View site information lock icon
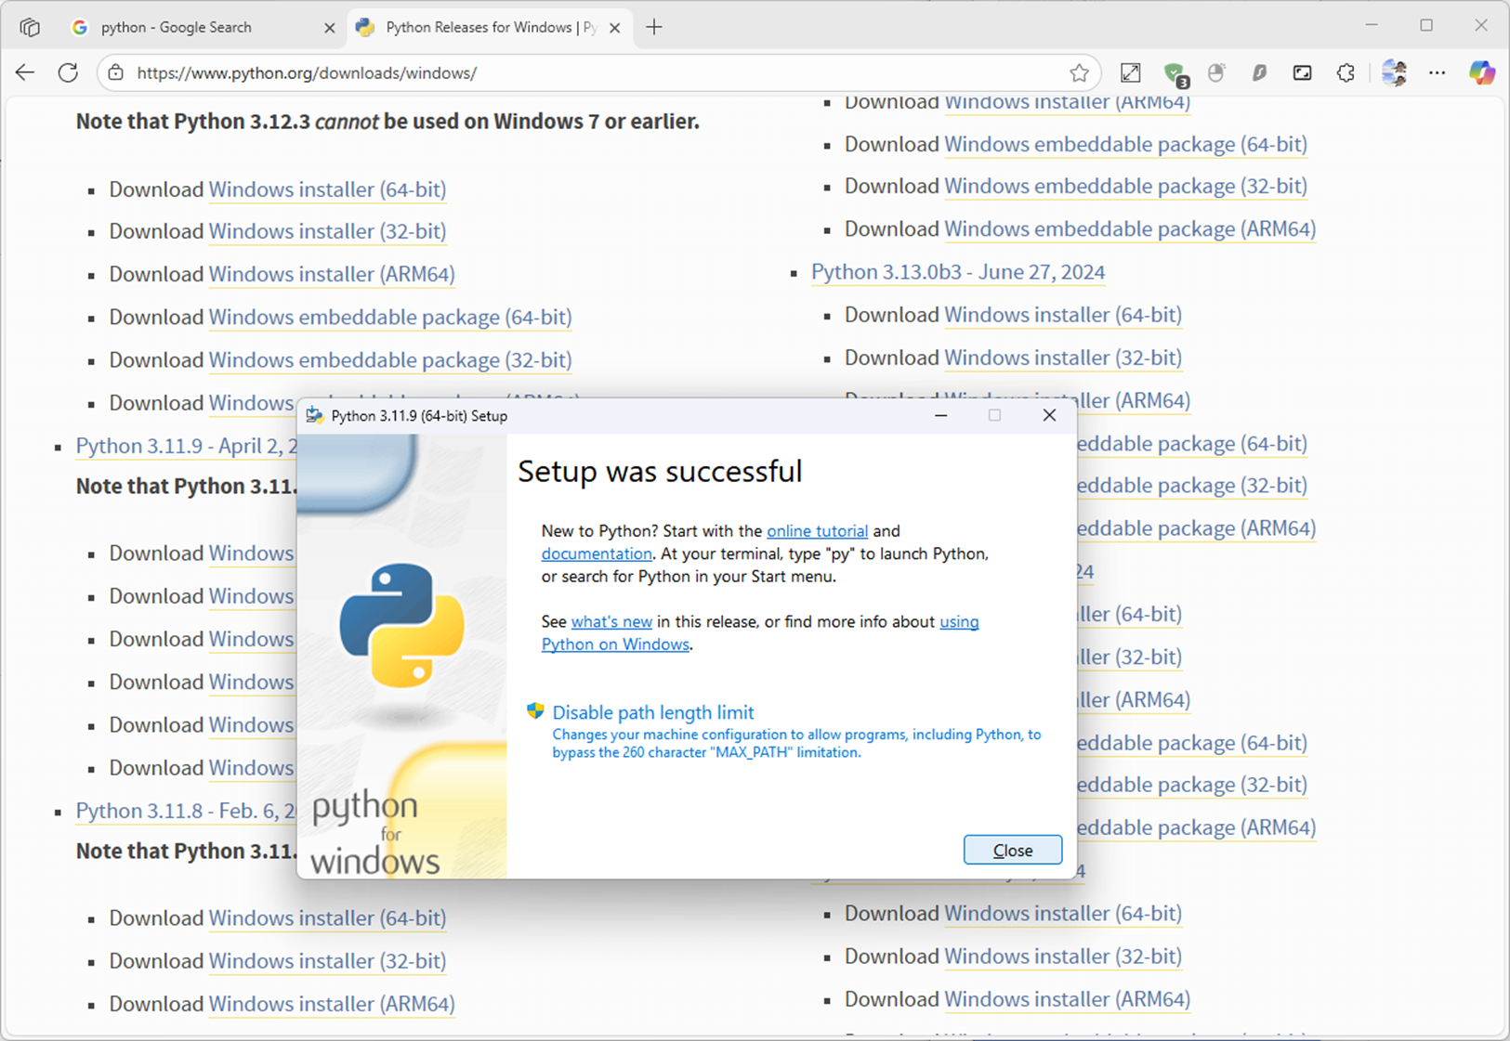This screenshot has width=1510, height=1041. coord(116,72)
